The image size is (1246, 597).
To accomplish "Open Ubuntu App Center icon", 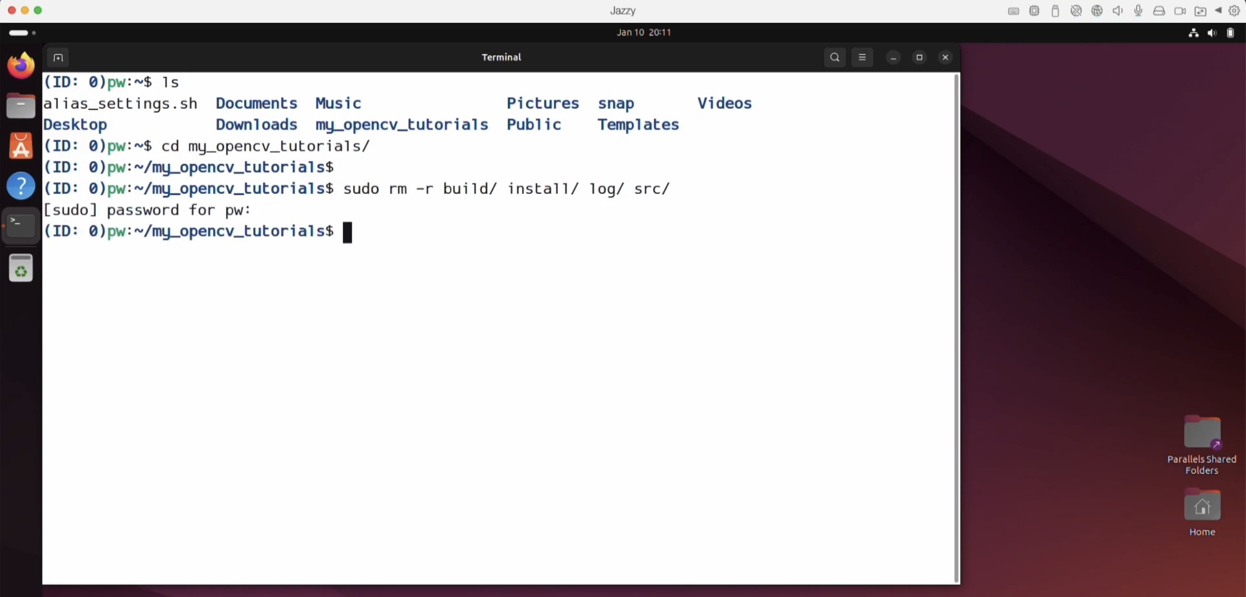I will (21, 146).
